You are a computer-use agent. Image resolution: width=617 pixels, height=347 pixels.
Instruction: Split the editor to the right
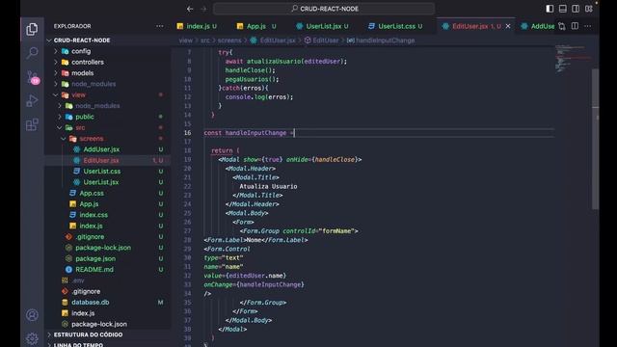click(x=575, y=26)
